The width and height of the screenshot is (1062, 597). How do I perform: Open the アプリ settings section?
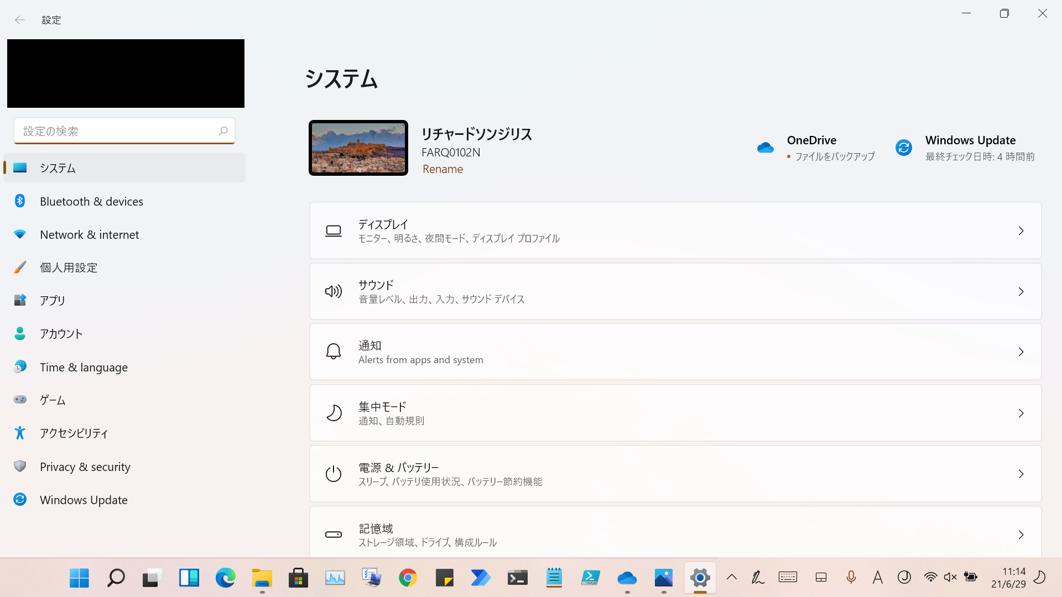[x=53, y=300]
